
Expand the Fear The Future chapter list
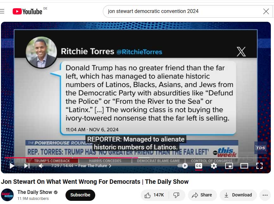click(95, 166)
